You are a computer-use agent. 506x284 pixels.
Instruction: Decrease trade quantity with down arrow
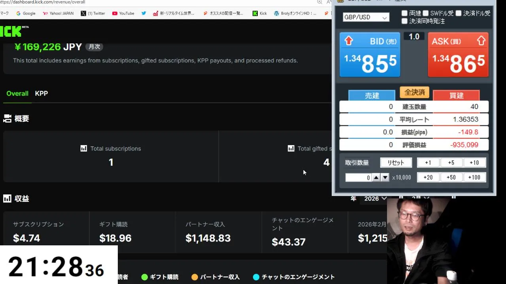coord(385,177)
